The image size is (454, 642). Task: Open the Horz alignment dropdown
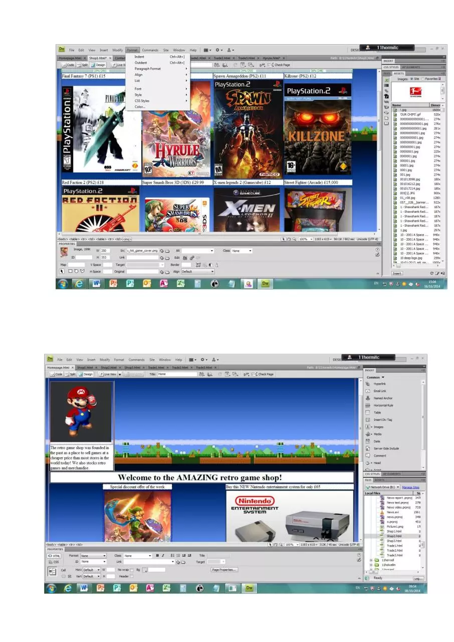[x=92, y=570]
